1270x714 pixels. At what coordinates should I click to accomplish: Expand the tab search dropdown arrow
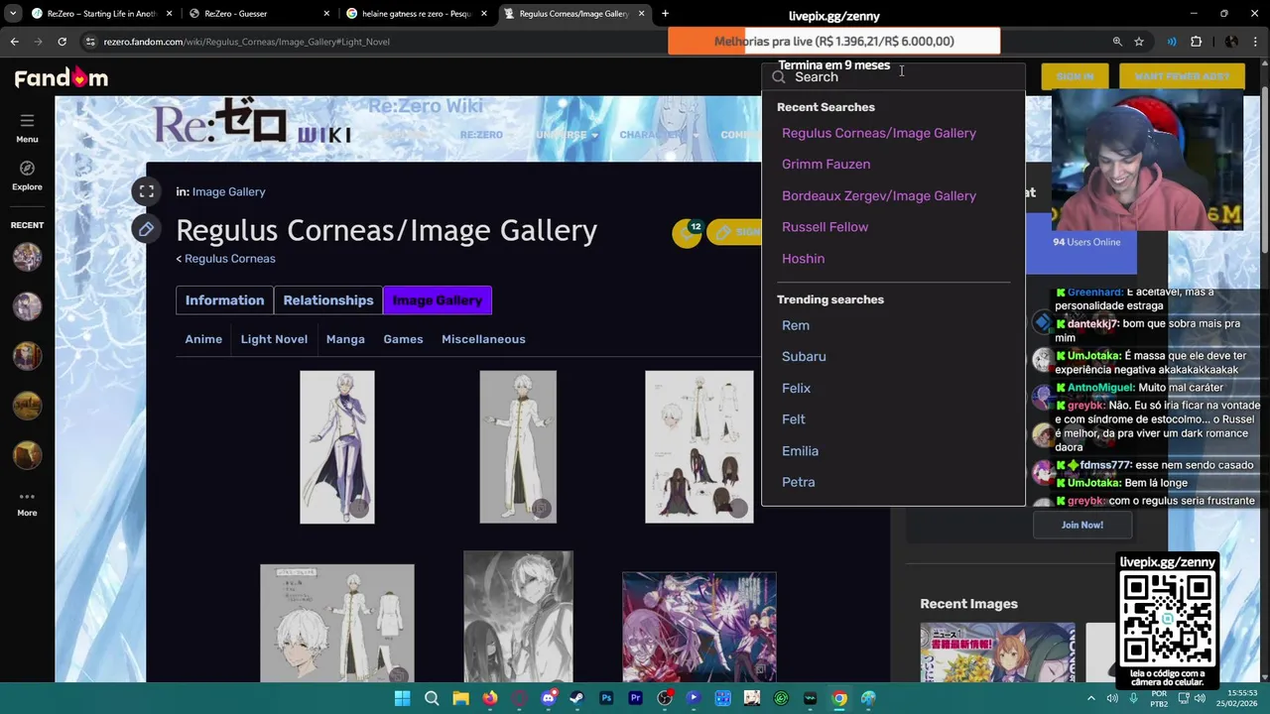pos(11,14)
